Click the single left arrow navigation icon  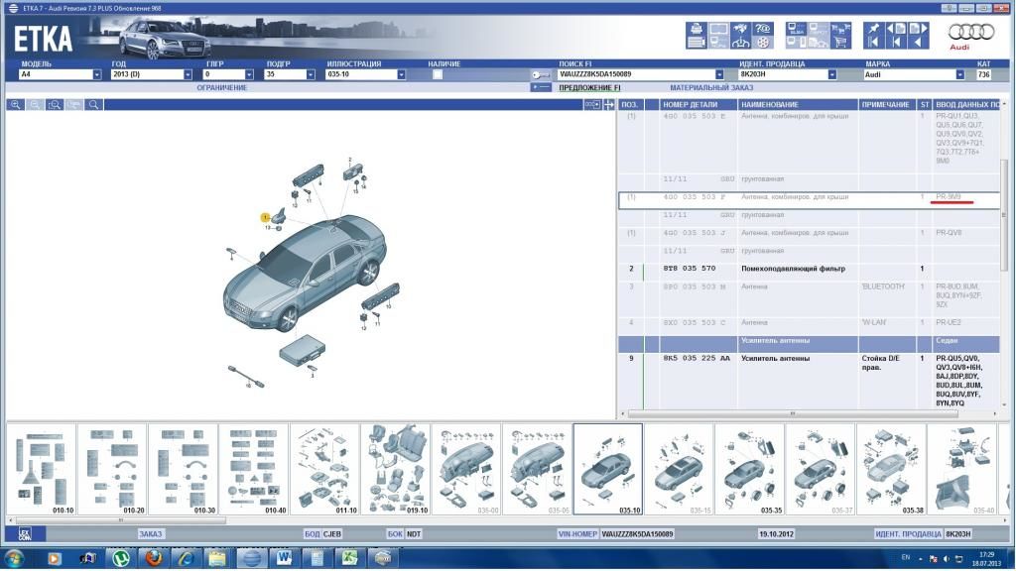pyautogui.click(x=918, y=43)
